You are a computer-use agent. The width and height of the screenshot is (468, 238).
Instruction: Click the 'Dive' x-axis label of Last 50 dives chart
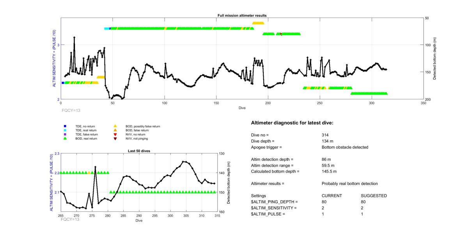[139, 221]
